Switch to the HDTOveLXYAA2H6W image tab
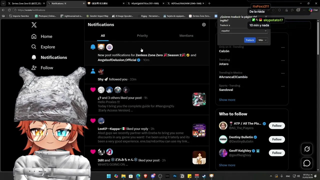320x180 pixels. [x=186, y=3]
